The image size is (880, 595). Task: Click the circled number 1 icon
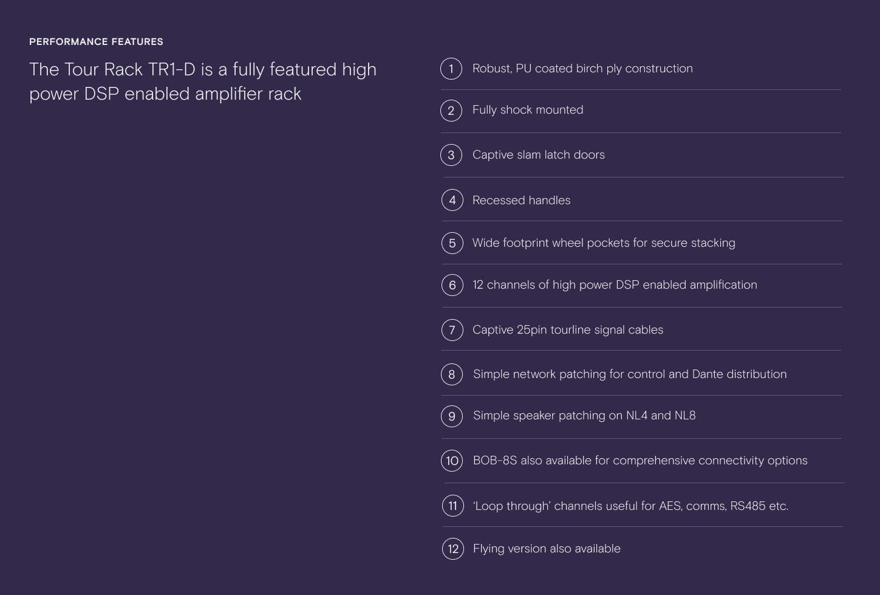click(x=451, y=69)
